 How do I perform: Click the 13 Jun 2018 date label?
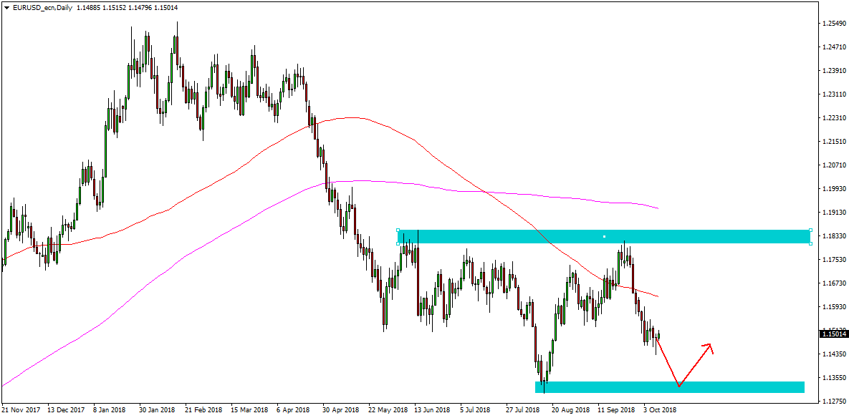[x=433, y=410]
